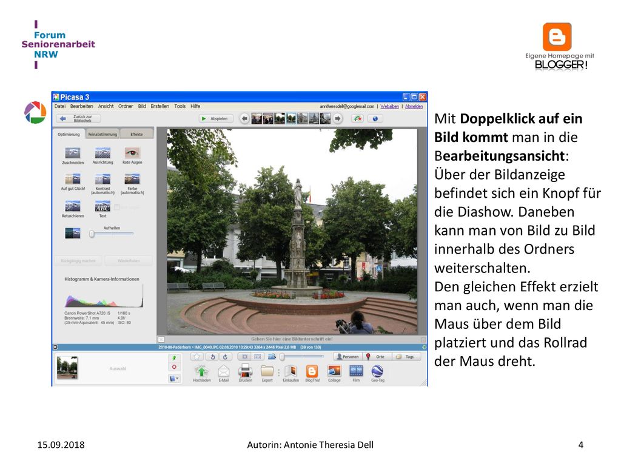Switch to the Optimierung tab
621x466 pixels.
[69, 134]
